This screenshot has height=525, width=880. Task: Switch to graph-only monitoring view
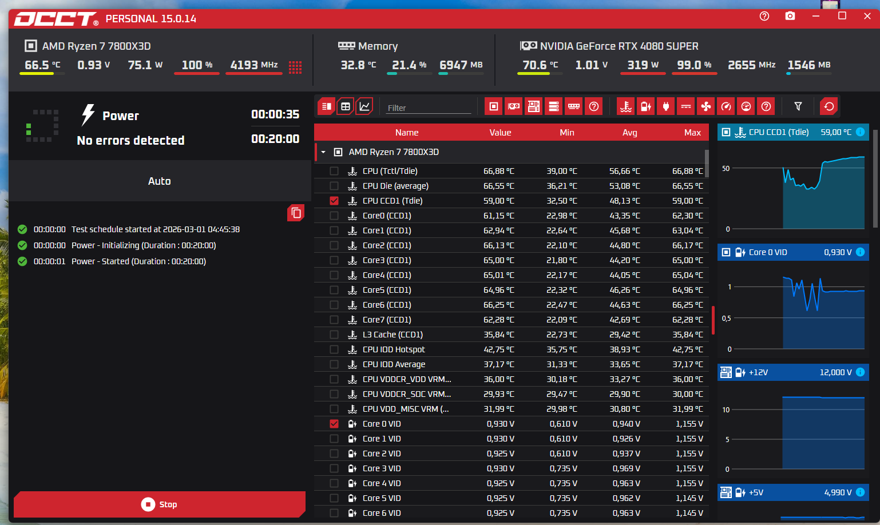coord(364,106)
